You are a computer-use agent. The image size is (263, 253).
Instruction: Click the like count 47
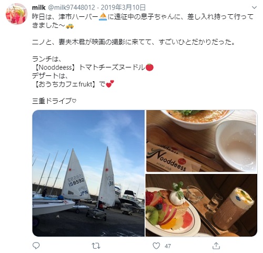click(x=168, y=246)
